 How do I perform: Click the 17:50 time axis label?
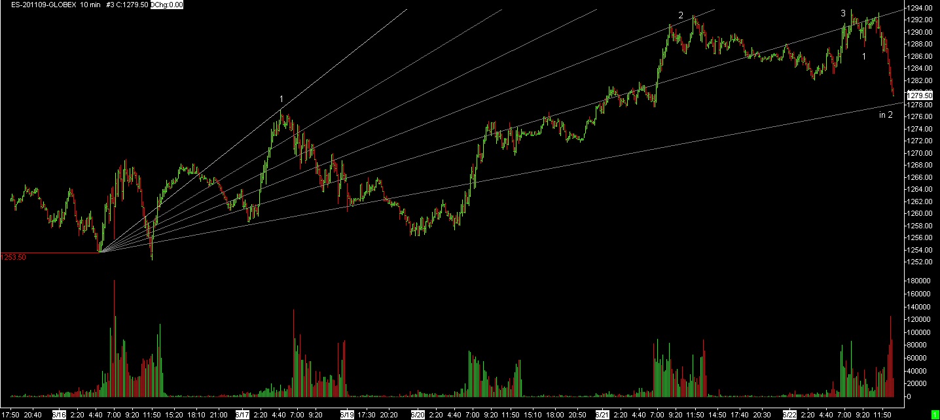click(x=12, y=415)
